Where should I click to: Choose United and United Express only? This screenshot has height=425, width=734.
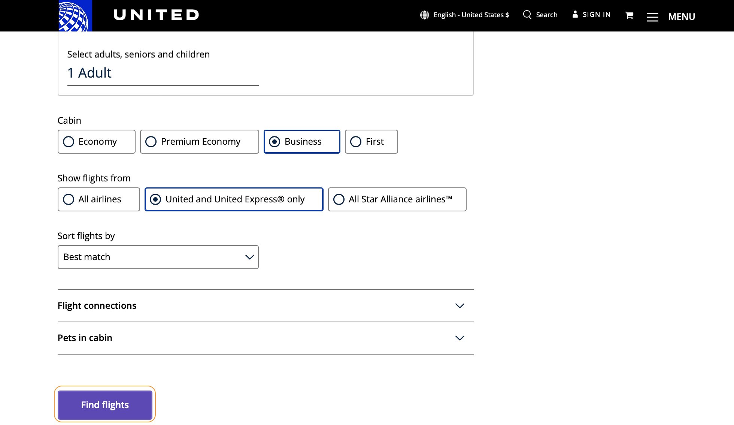coord(234,199)
